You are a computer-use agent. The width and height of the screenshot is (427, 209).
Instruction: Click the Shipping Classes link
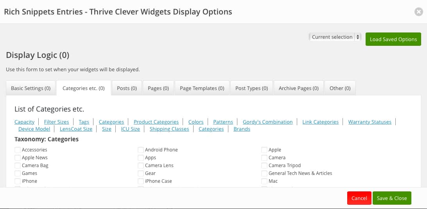pyautogui.click(x=169, y=129)
